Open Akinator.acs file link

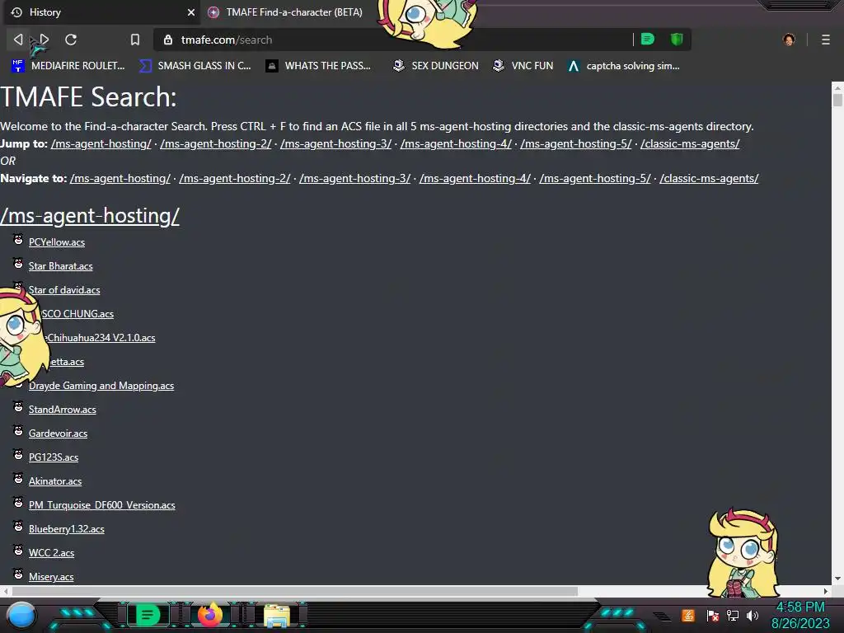pyautogui.click(x=55, y=481)
